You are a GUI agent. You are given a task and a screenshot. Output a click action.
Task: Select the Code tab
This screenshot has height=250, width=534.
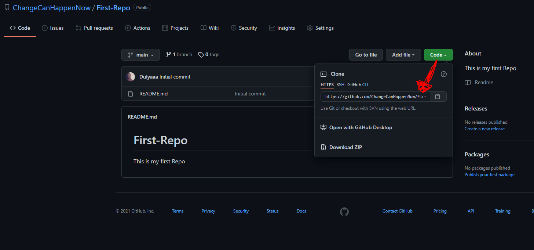[x=20, y=28]
